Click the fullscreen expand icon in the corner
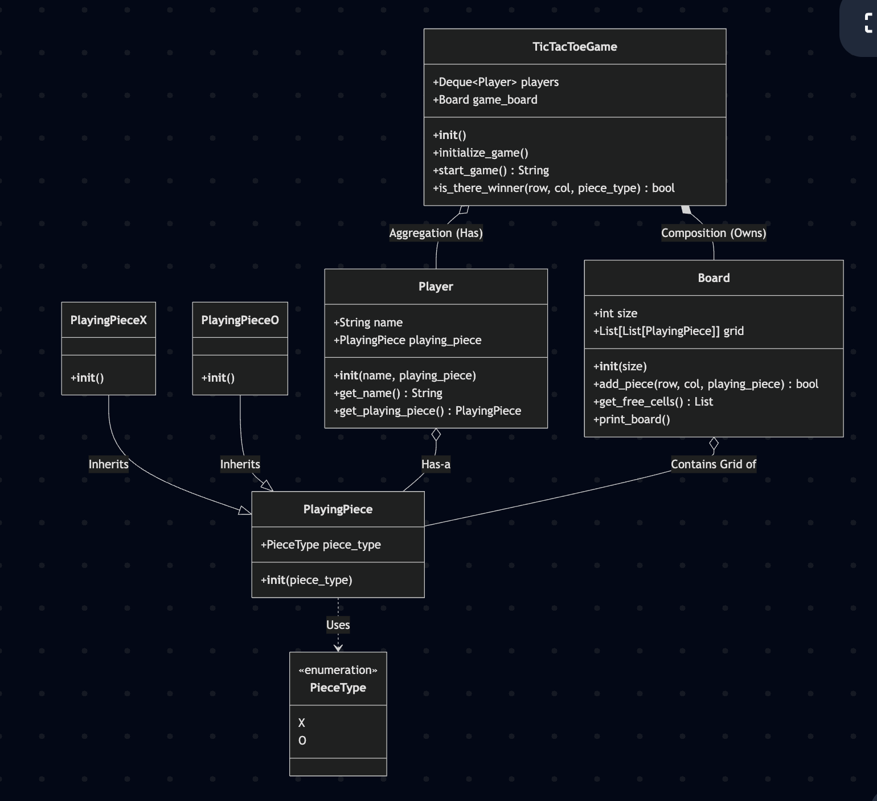 tap(868, 23)
